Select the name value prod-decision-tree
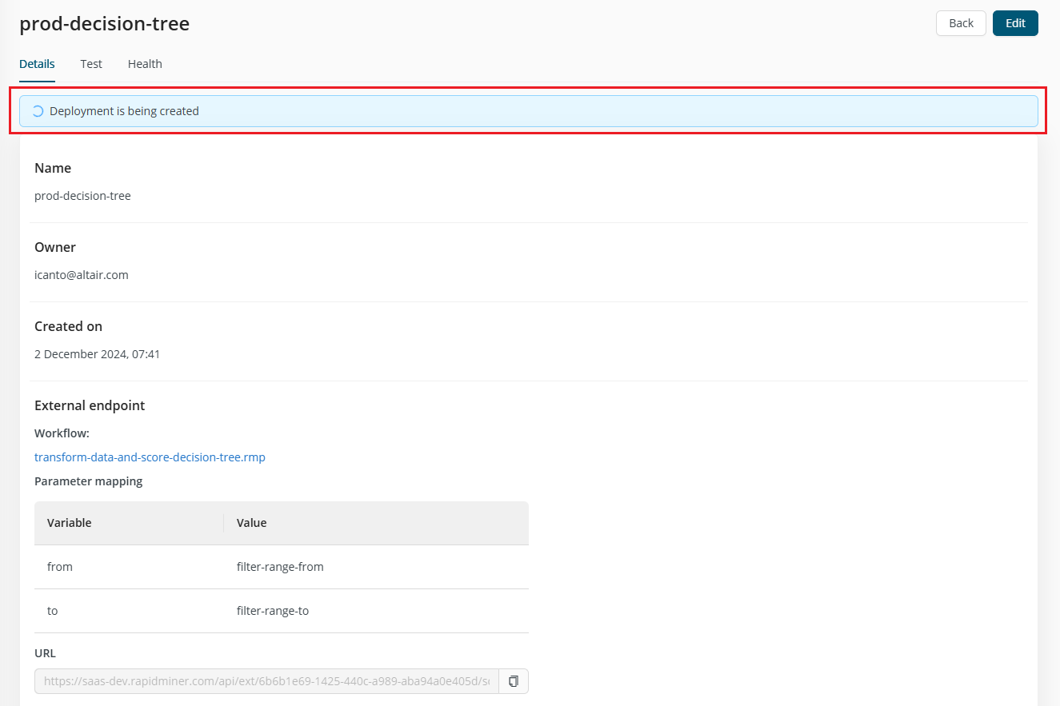Screen dimensions: 1060x706 point(82,196)
